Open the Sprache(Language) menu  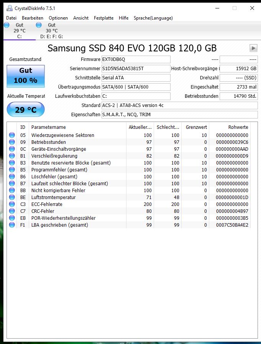(x=153, y=18)
